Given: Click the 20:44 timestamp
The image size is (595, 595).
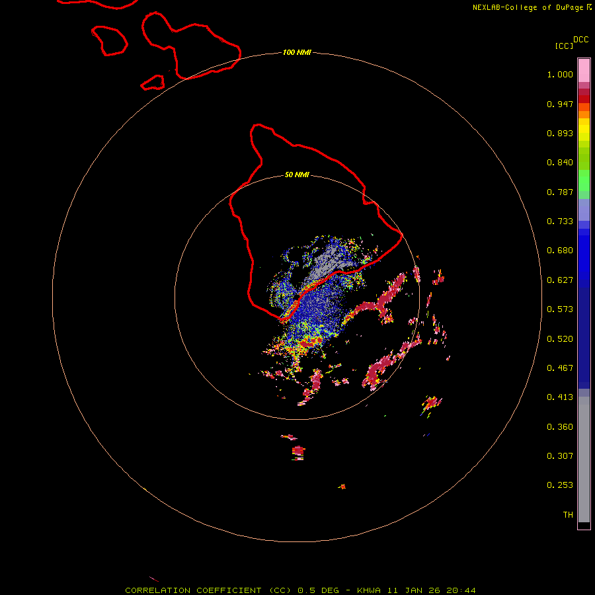Looking at the screenshot, I should (461, 590).
